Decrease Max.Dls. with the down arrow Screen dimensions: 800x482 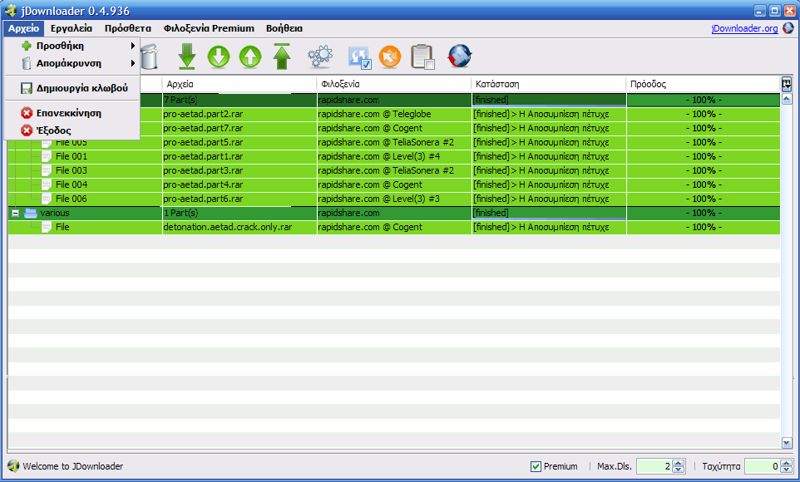[x=679, y=470]
